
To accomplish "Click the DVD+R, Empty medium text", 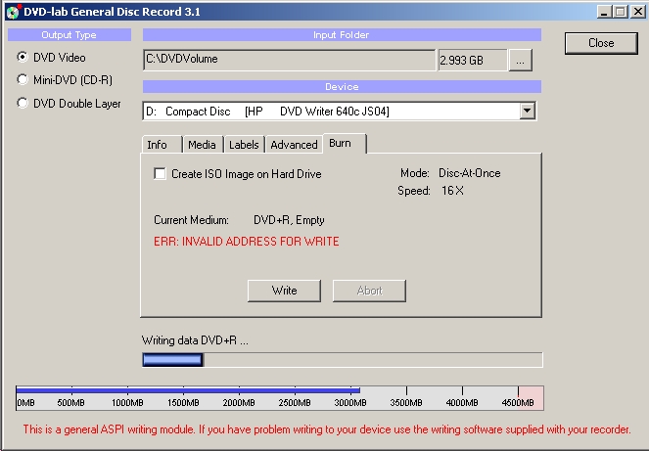I will click(x=289, y=220).
